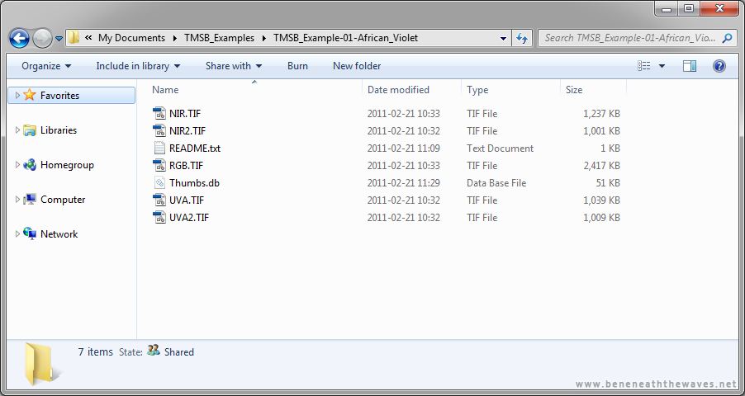This screenshot has height=396, width=745.
Task: Open the Organize menu
Action: [46, 66]
